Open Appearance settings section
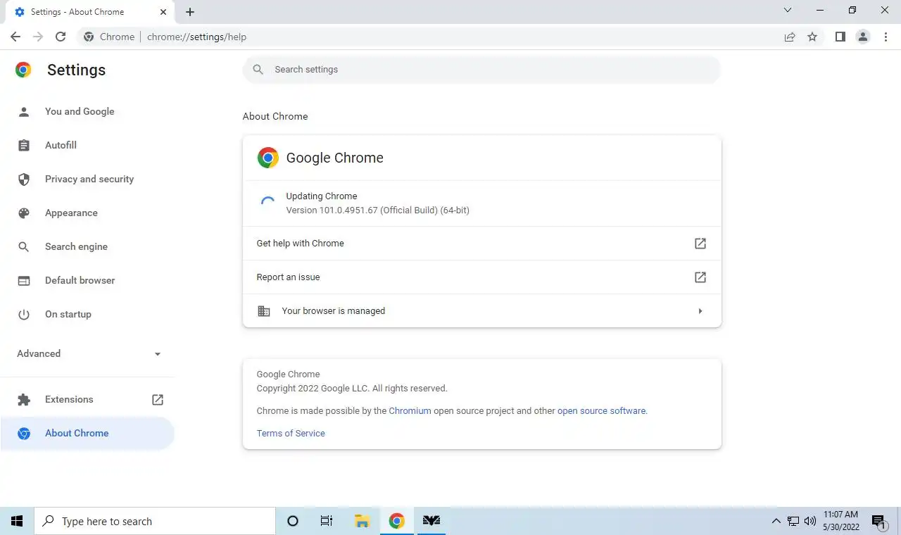 tap(88, 213)
